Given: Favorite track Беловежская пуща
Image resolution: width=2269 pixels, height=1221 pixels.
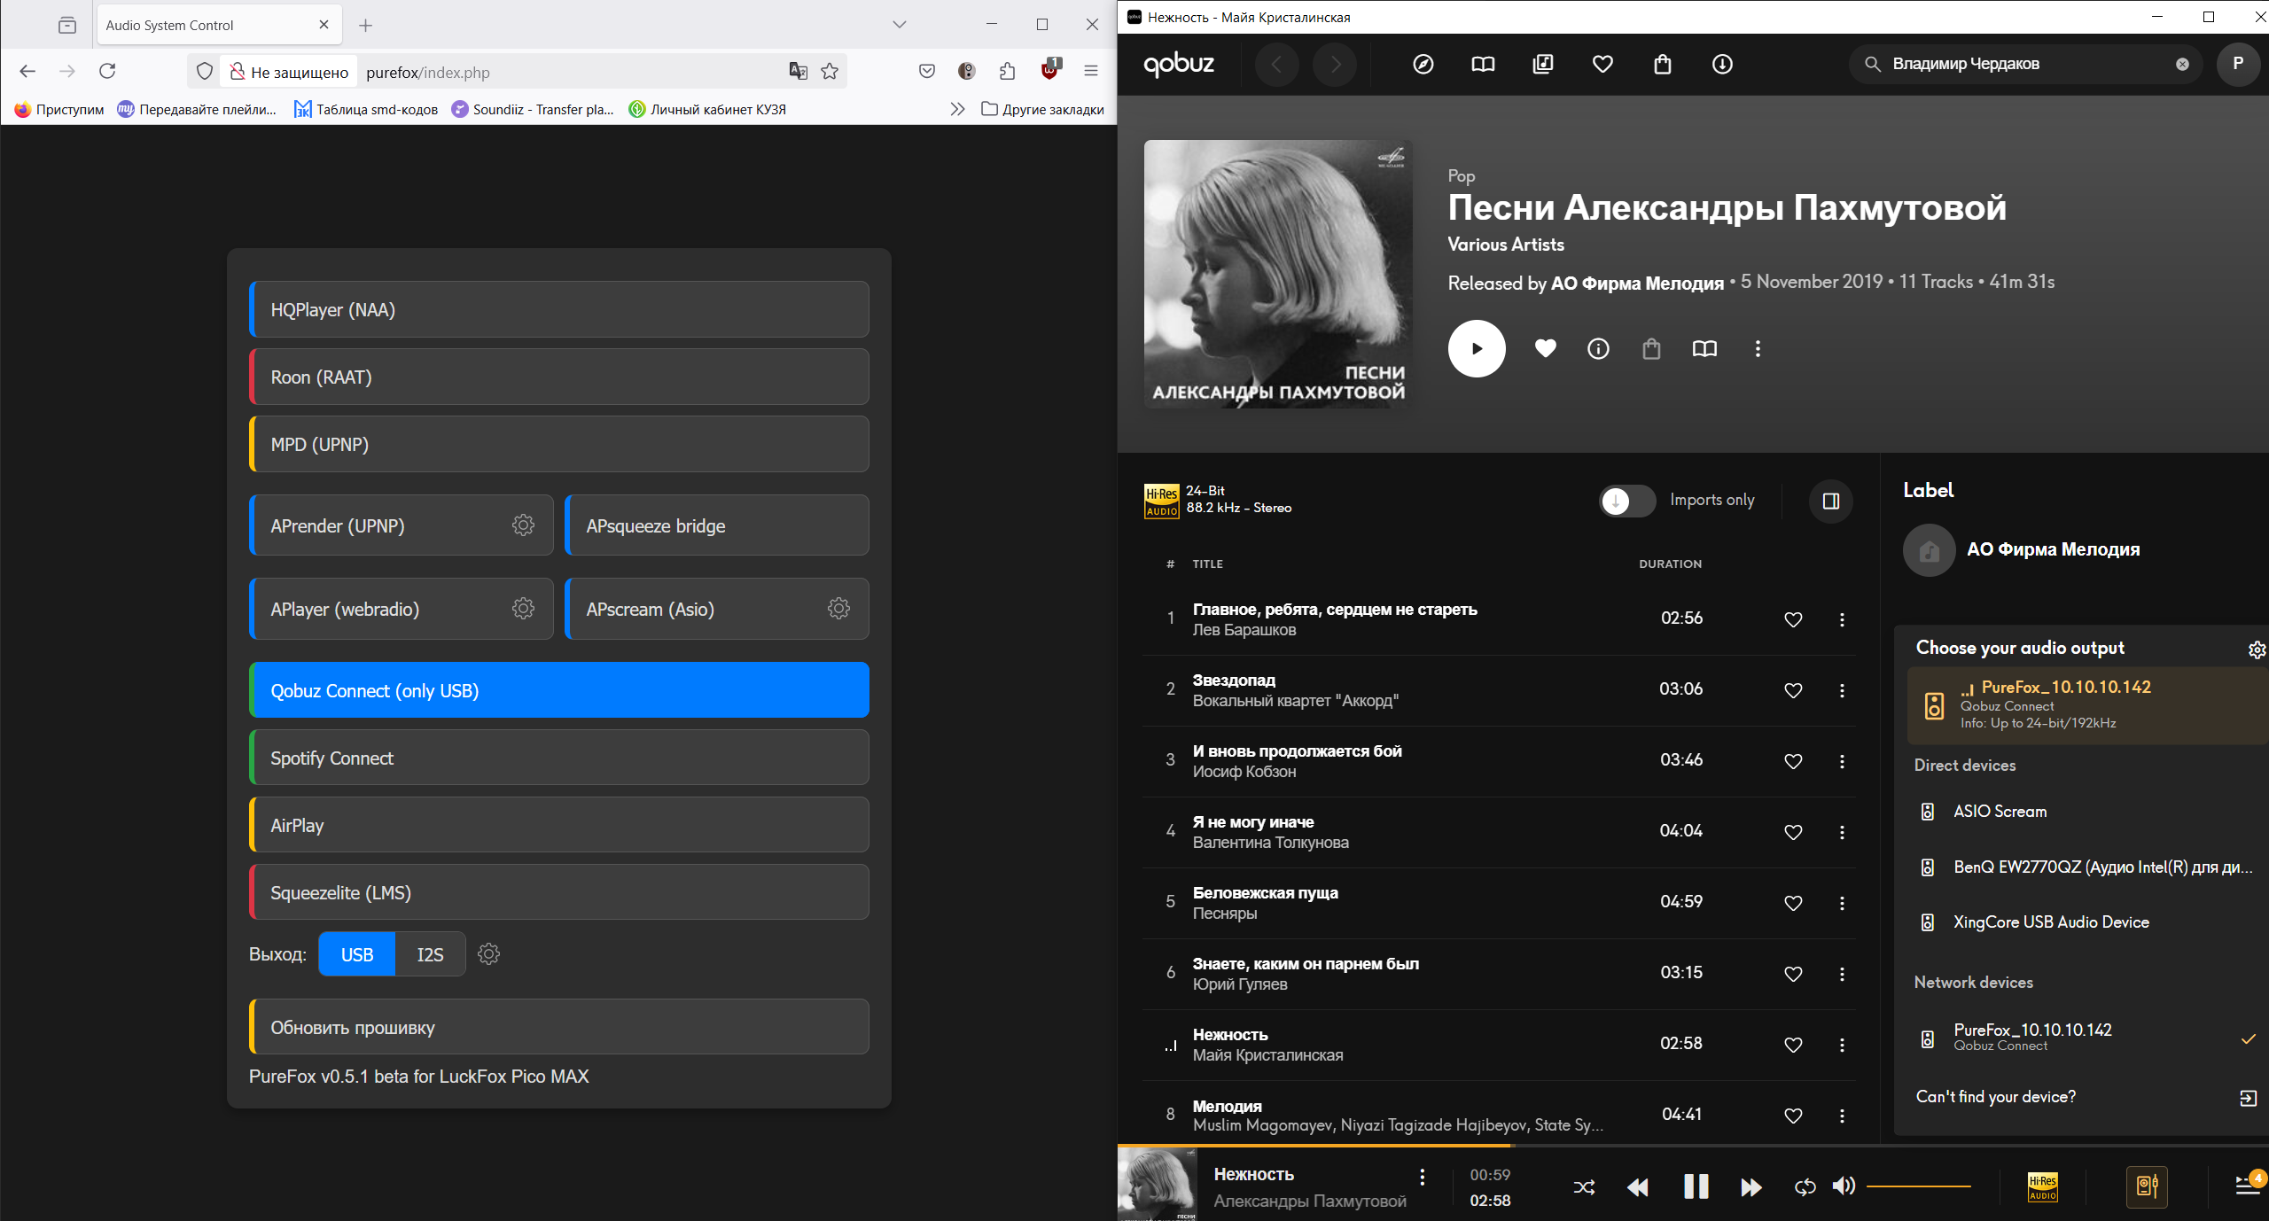Looking at the screenshot, I should tap(1793, 903).
